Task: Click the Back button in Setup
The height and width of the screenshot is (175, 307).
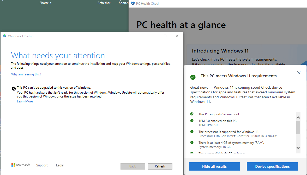Action: 133,166
